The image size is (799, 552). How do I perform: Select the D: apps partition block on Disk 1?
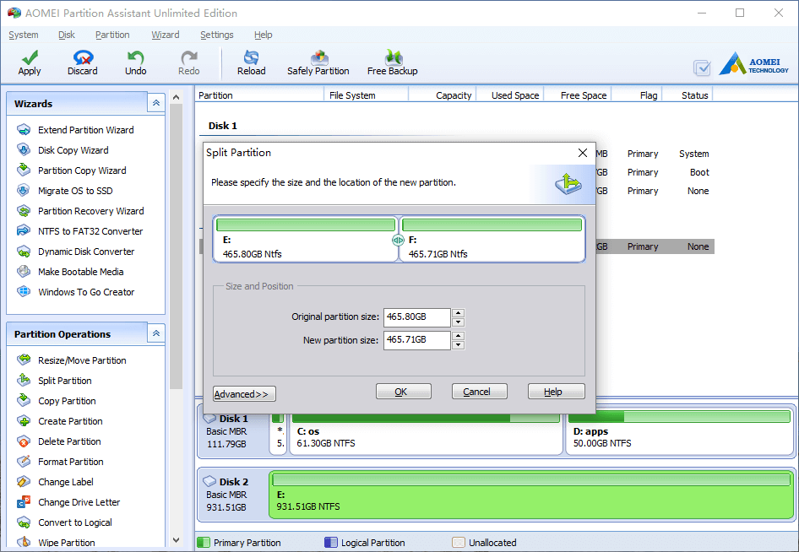point(679,433)
